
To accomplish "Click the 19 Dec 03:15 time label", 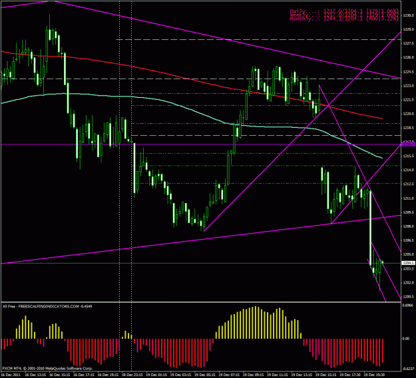I will pos(180,375).
